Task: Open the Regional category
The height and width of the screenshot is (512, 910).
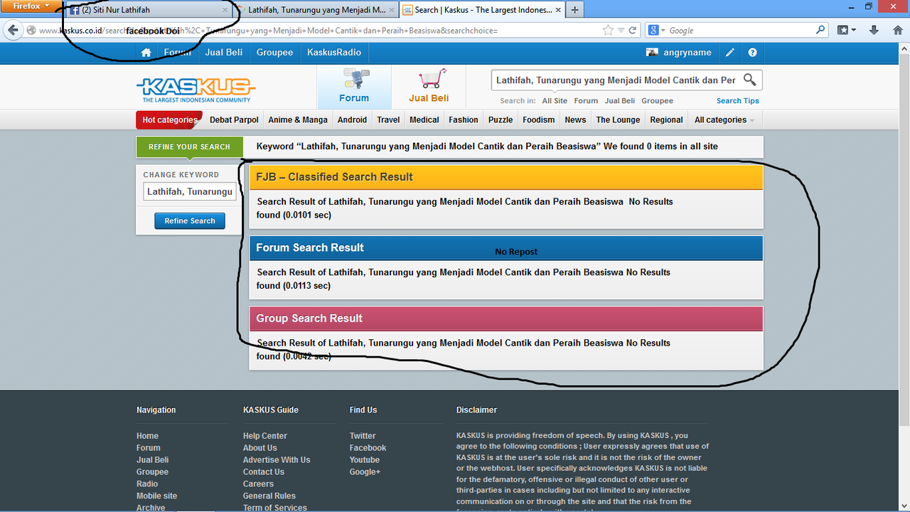Action: pos(666,120)
